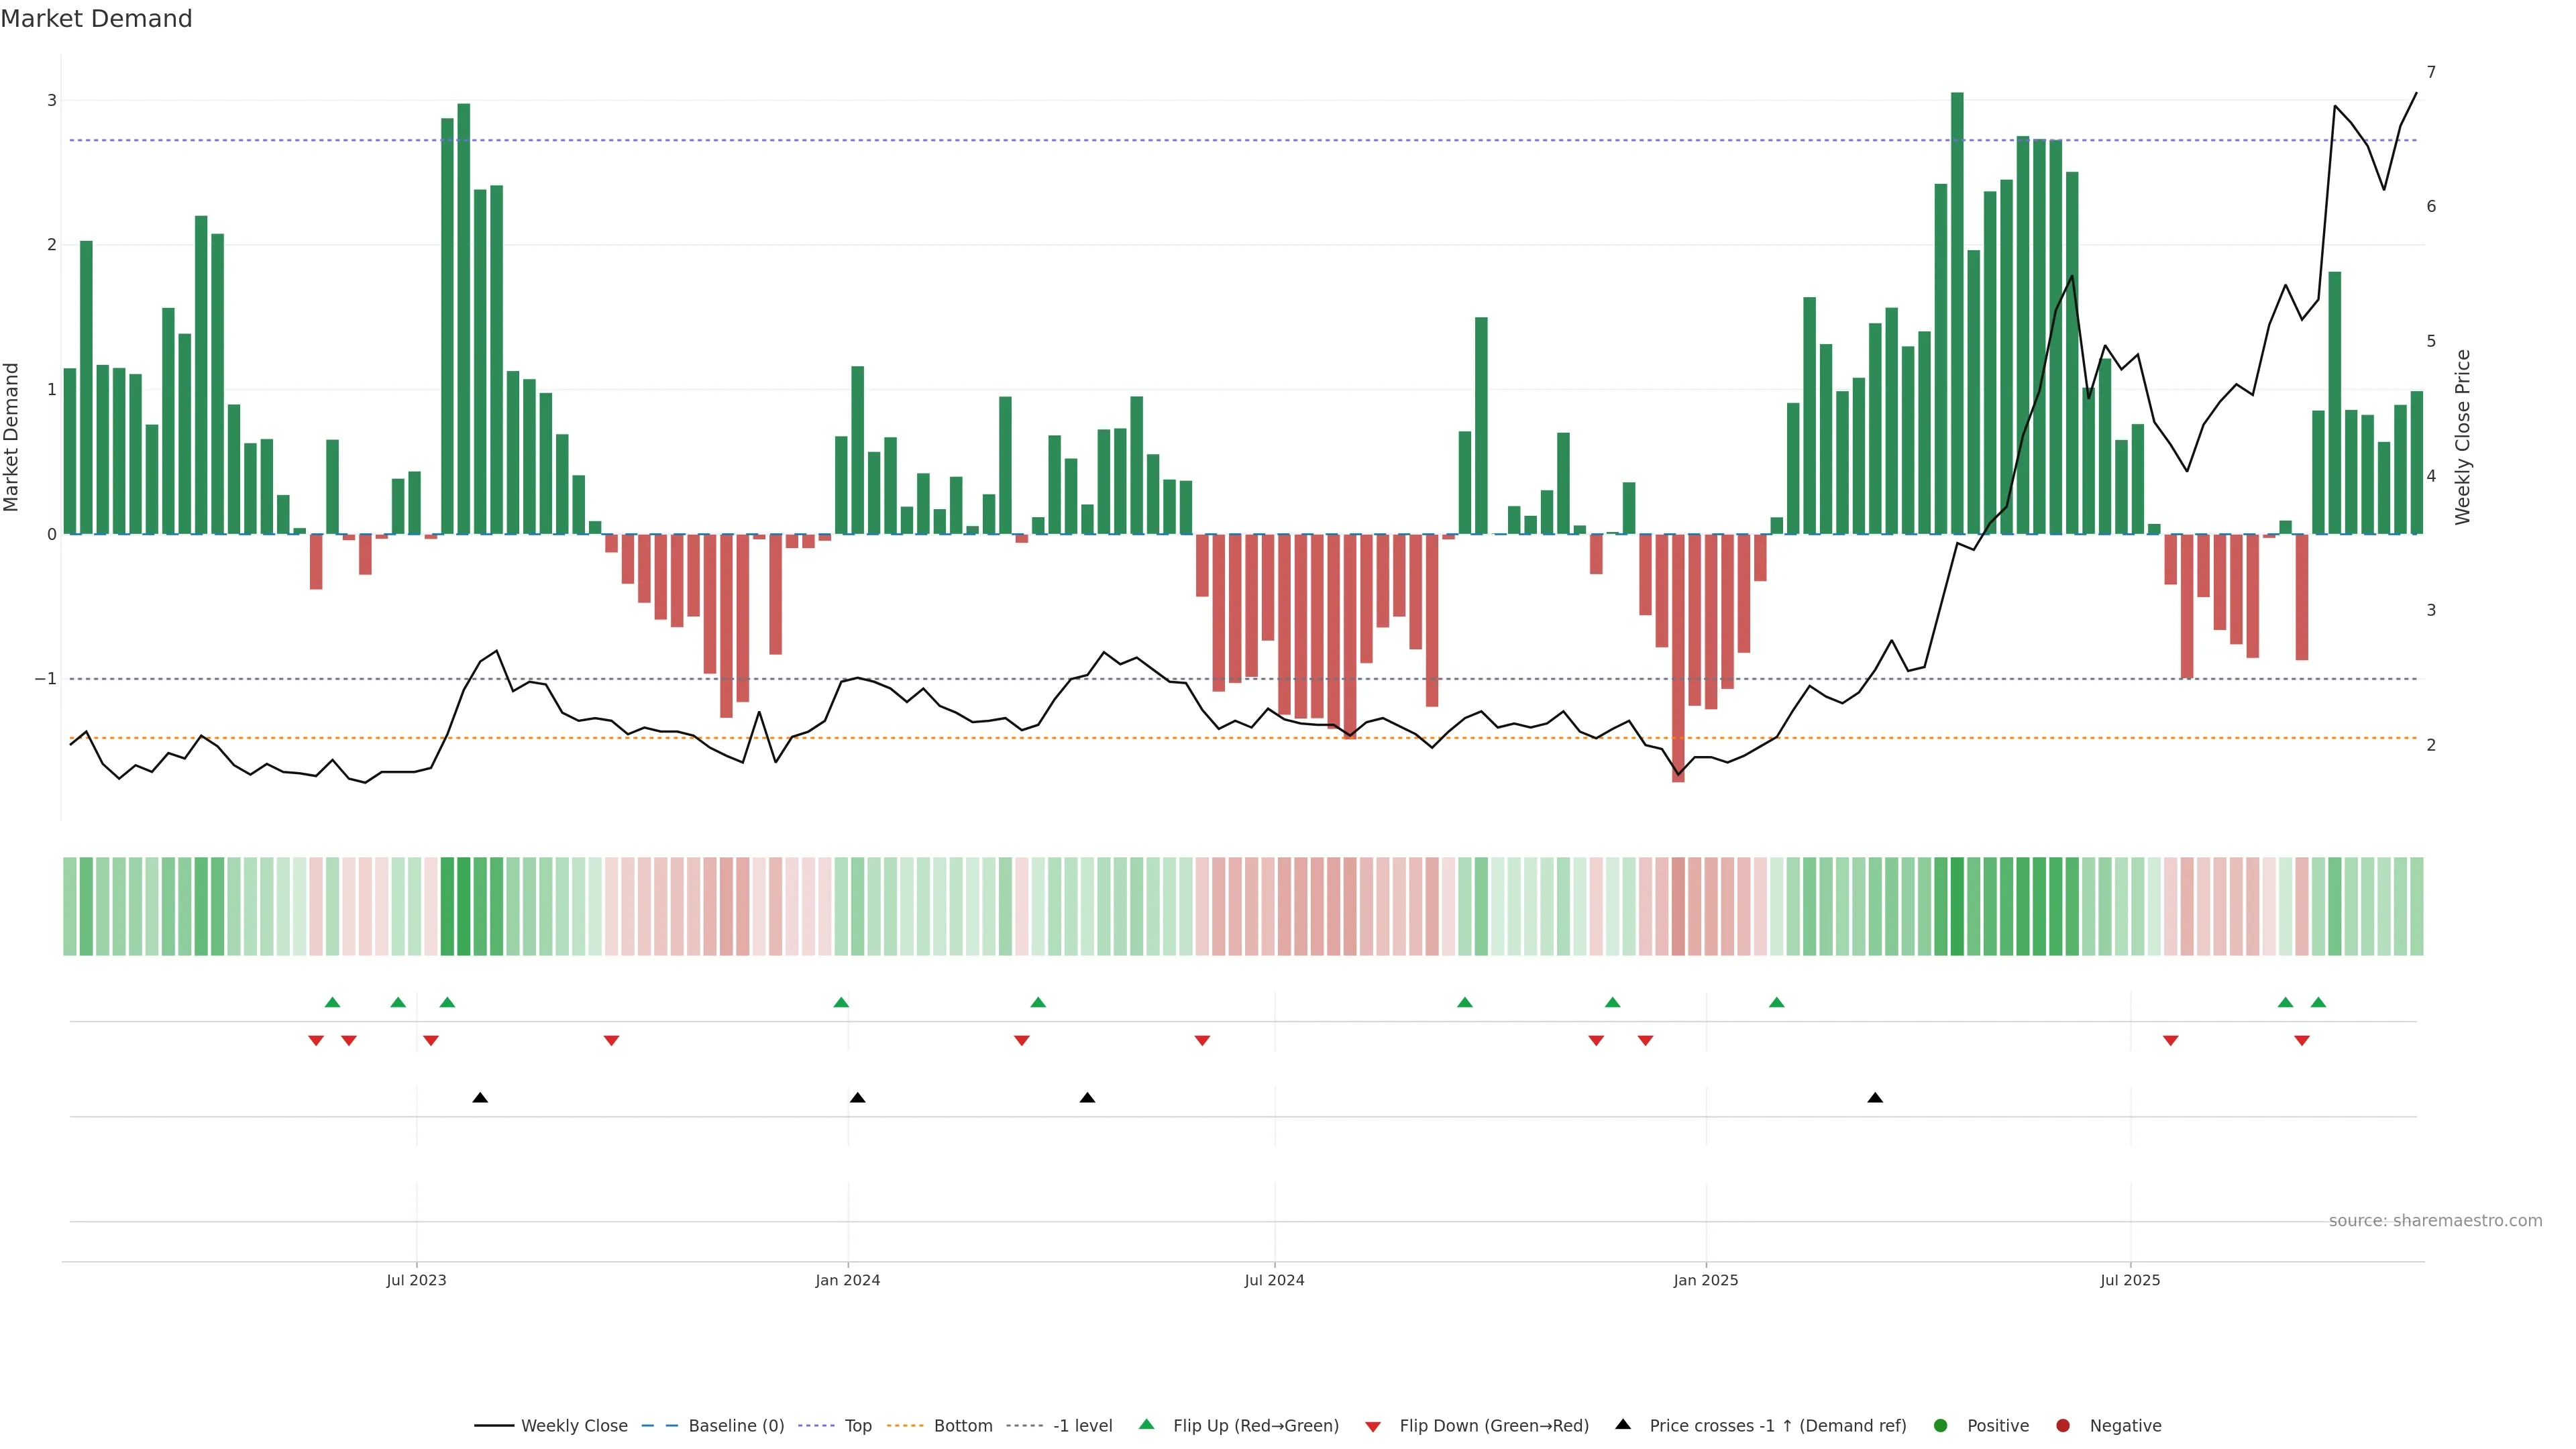The image size is (2576, 1449).
Task: Click the last green flip-up triangle marker
Action: [2318, 1003]
